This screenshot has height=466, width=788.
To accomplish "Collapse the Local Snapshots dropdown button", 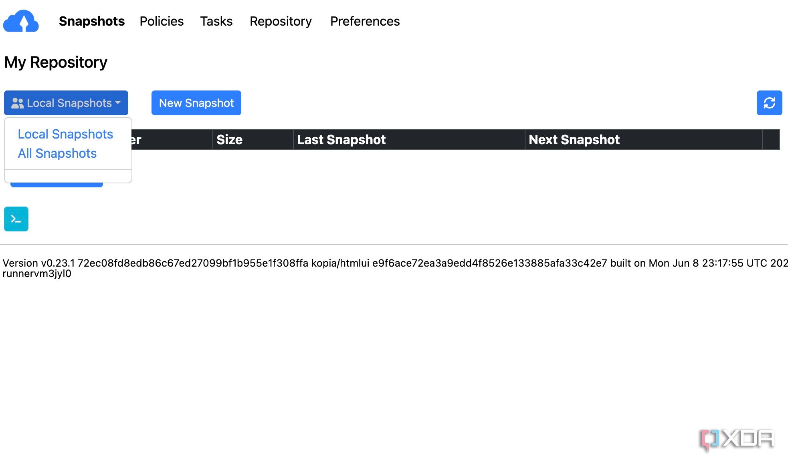I will point(66,103).
